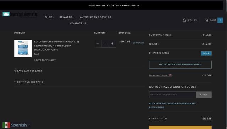
Task: Click the blue button next to Shipping Rates
Action: pos(206,53)
